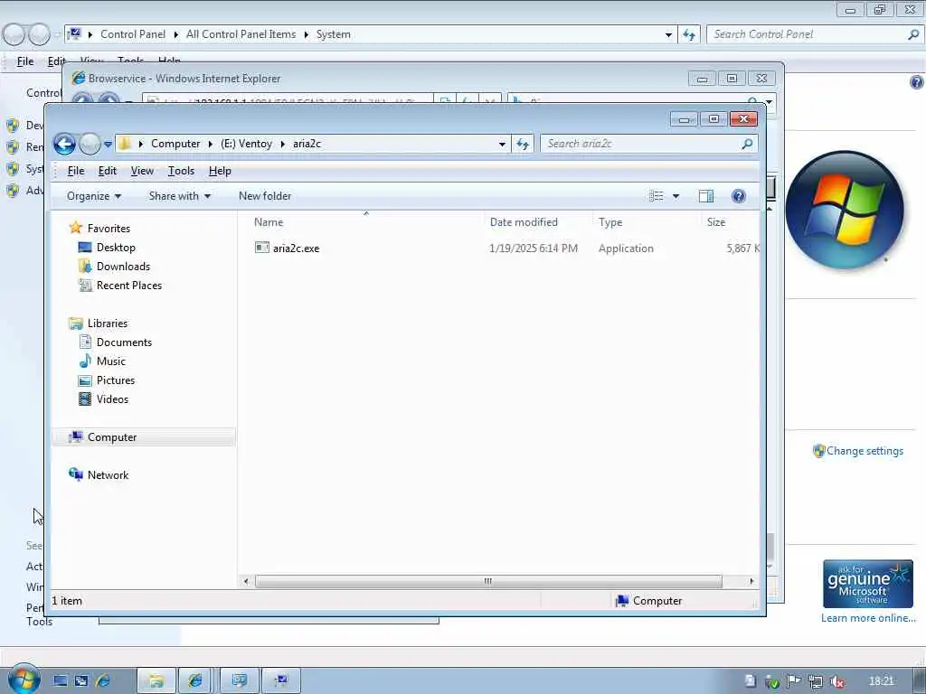Click the All Control Panel Items breadcrumb
This screenshot has height=694, width=926.
click(241, 34)
